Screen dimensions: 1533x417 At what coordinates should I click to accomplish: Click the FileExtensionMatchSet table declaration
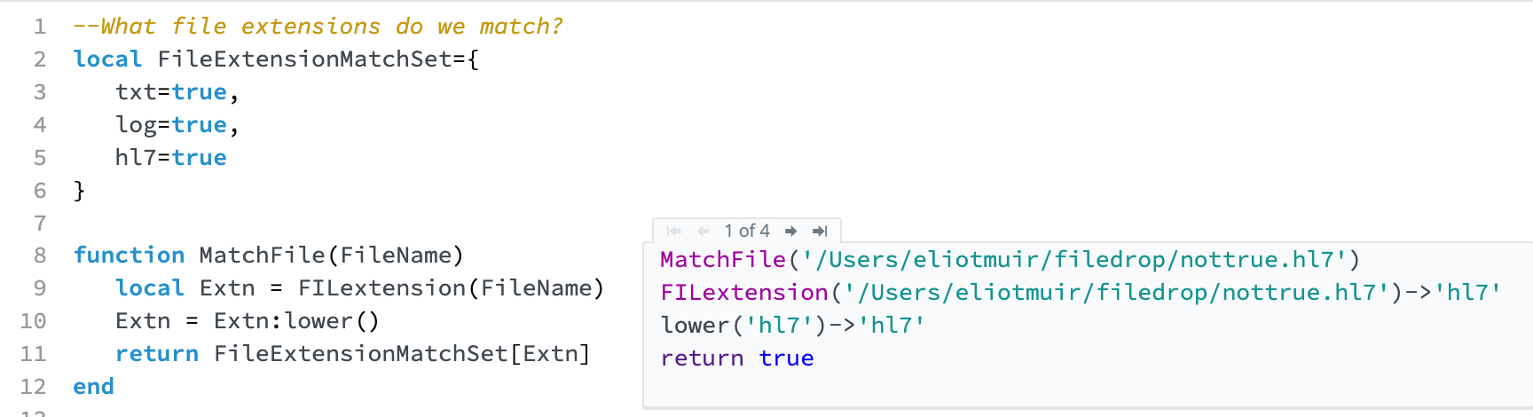click(276, 59)
